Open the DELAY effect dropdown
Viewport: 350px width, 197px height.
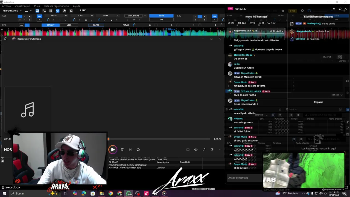pos(66,16)
